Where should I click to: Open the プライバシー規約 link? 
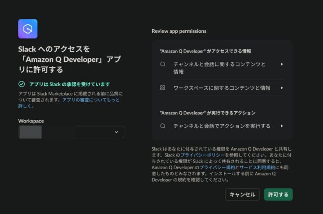click(x=217, y=167)
